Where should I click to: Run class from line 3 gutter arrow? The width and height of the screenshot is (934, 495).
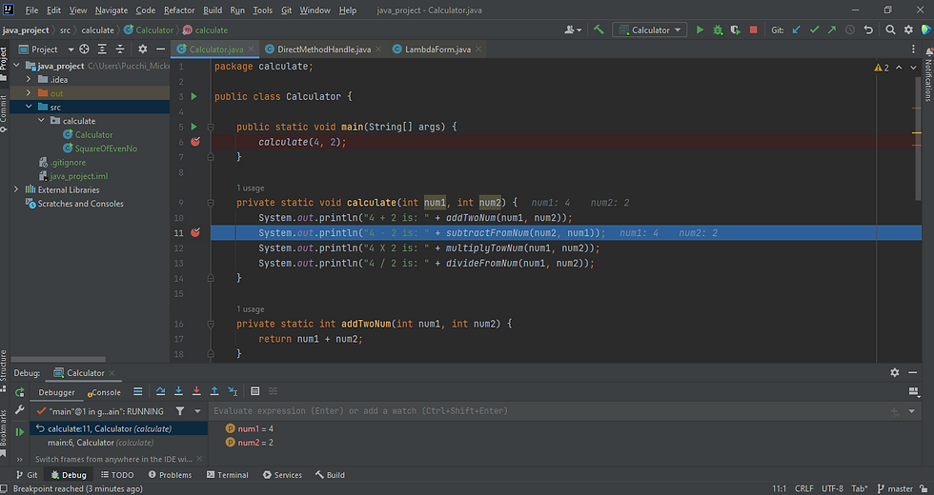click(x=193, y=96)
